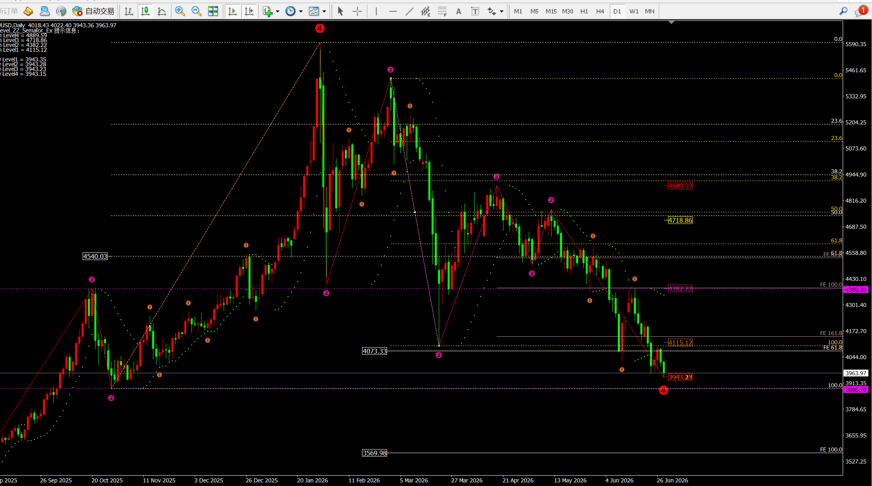
Task: Select the Fibonacci retracement tool
Action: tap(442, 11)
